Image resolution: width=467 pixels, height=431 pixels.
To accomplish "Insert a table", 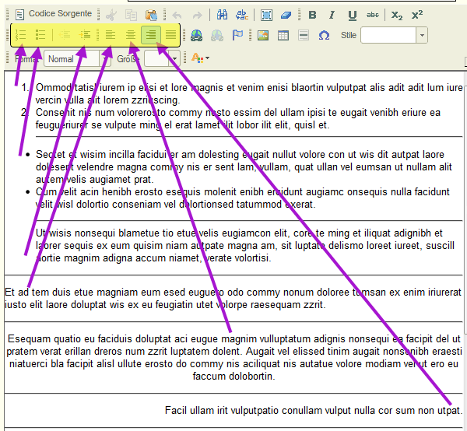I will tap(283, 35).
